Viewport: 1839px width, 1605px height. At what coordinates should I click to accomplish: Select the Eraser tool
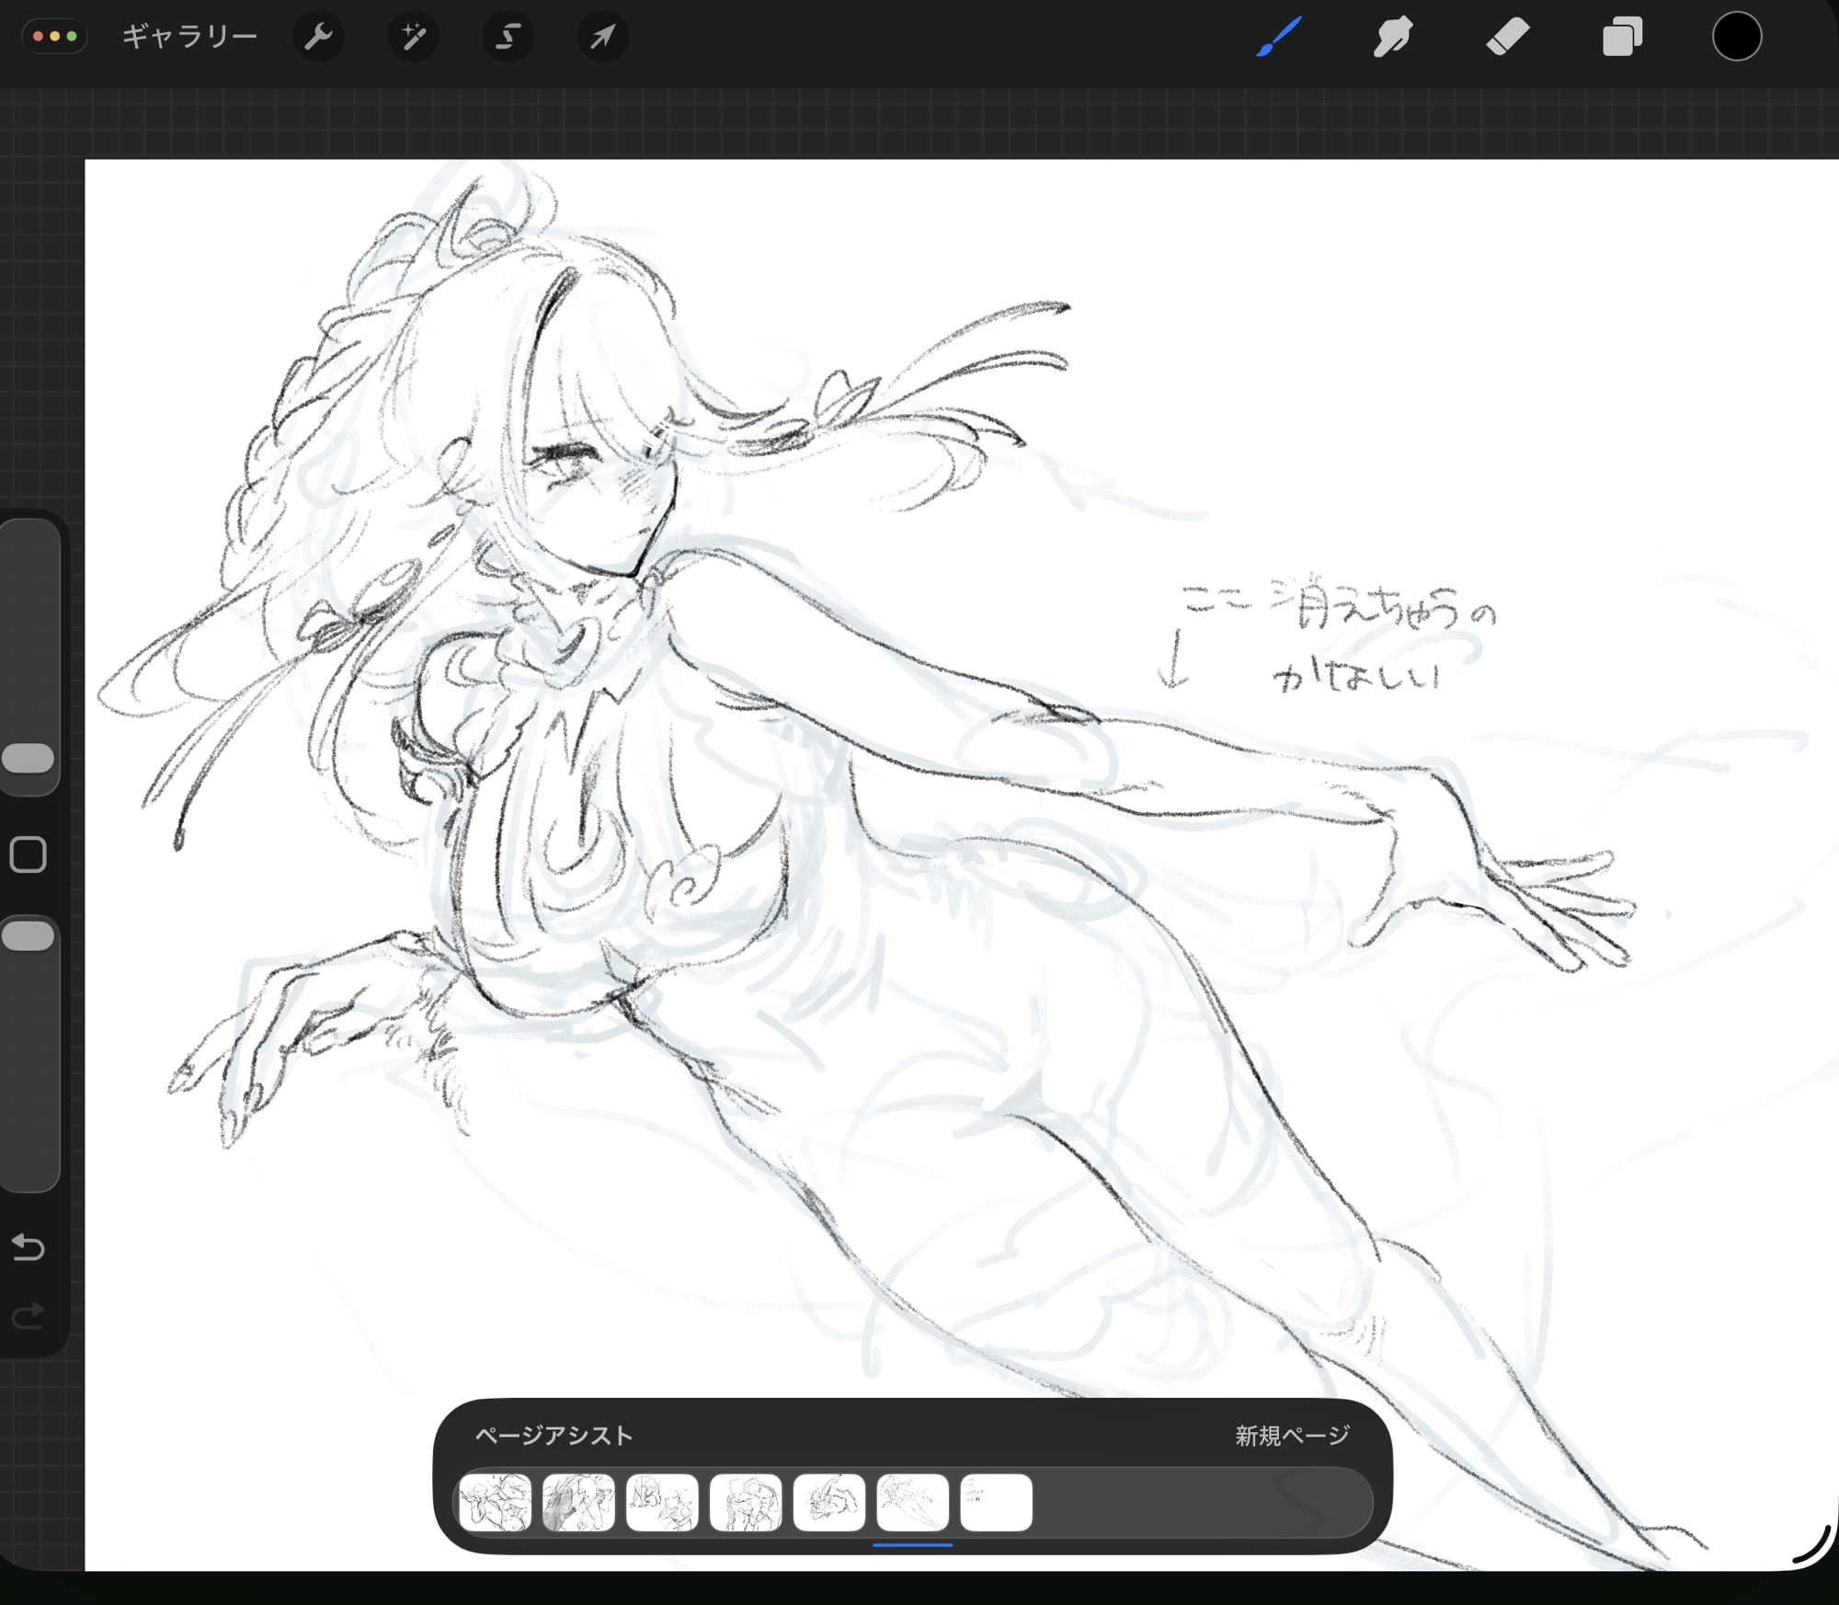point(1508,38)
